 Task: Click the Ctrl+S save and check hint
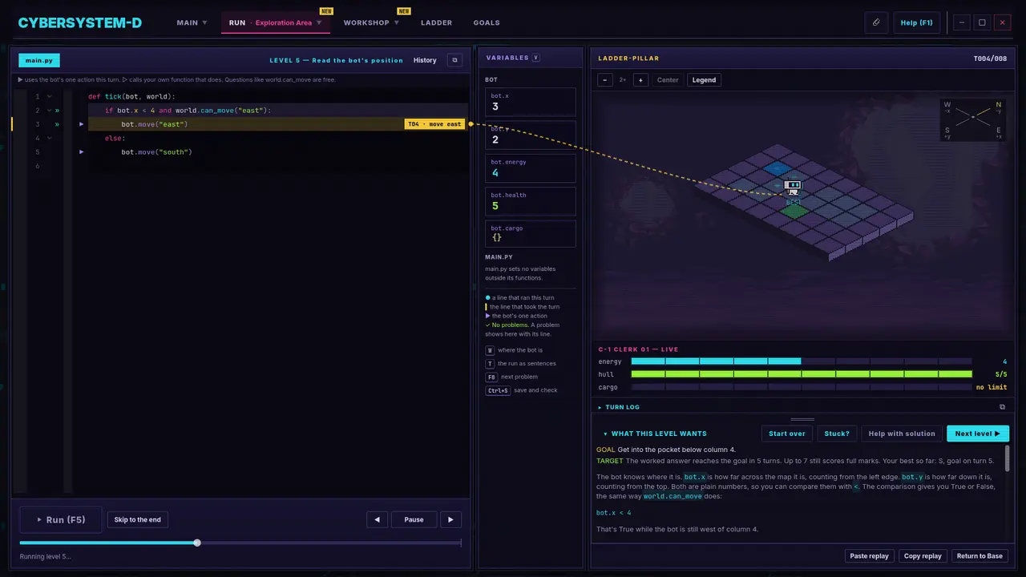[x=498, y=390]
